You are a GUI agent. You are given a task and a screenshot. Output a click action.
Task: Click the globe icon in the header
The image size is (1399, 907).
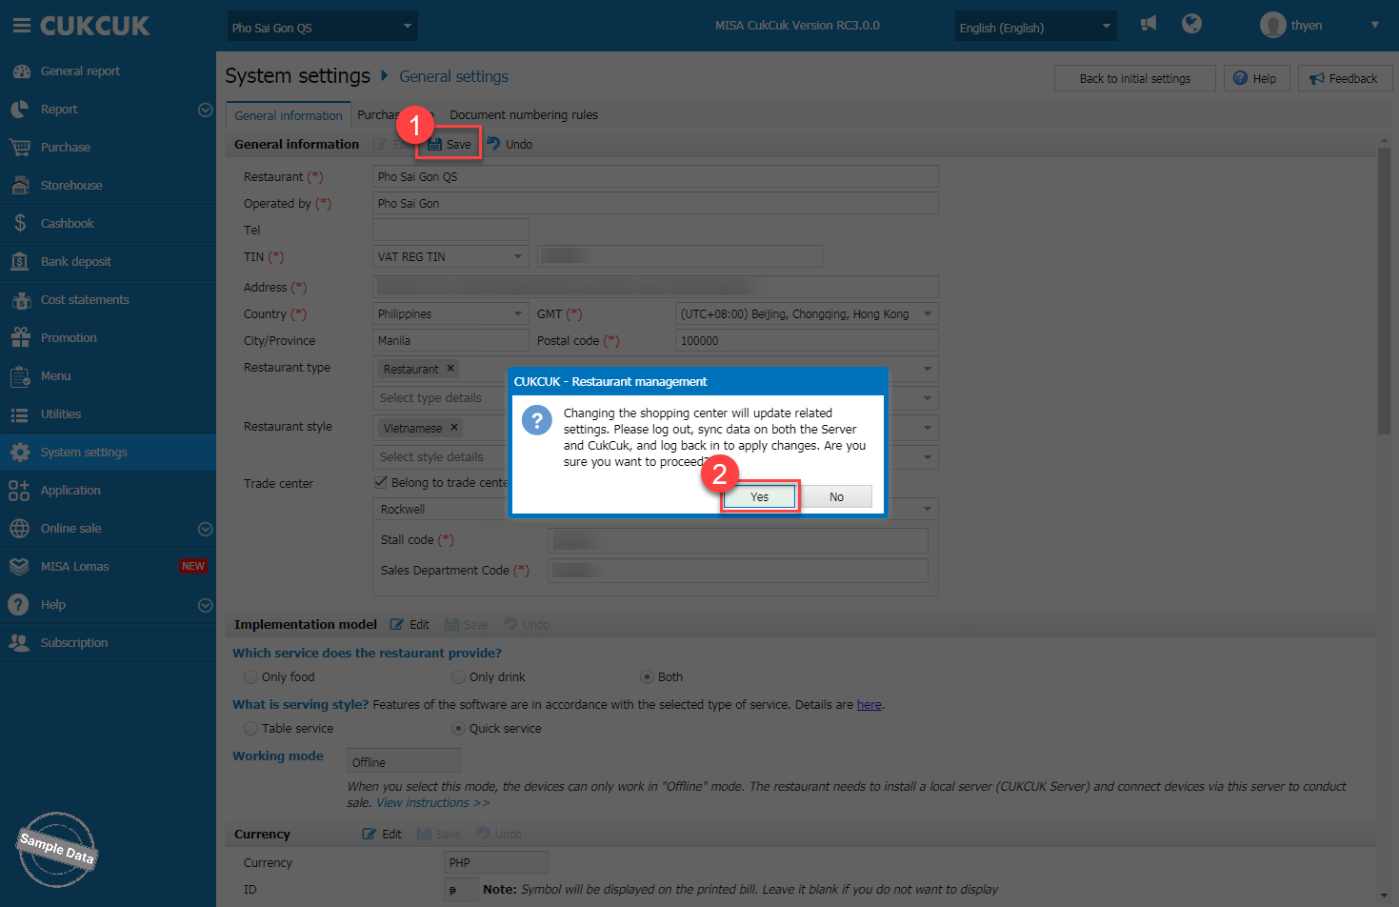point(1191,24)
